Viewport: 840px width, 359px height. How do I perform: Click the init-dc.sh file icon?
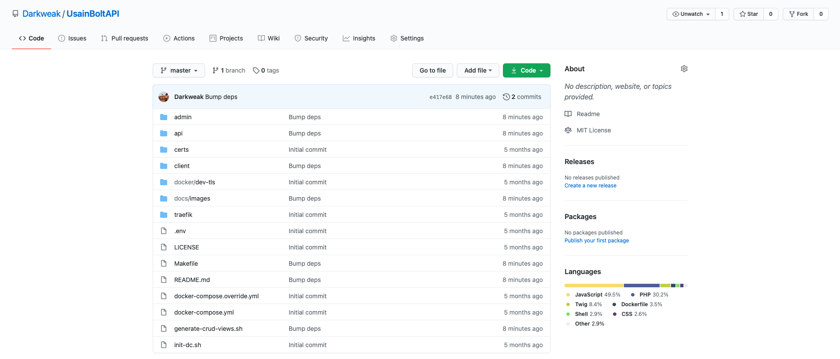click(164, 345)
